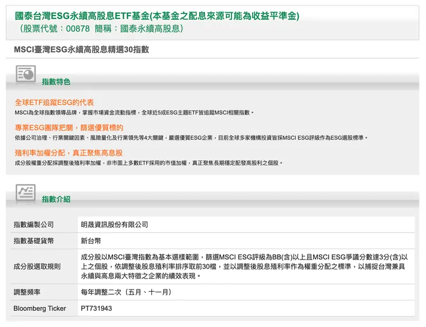Viewport: 426px width, 327px height.
Task: Click the 指數特色 section heading
Action: coord(56,81)
